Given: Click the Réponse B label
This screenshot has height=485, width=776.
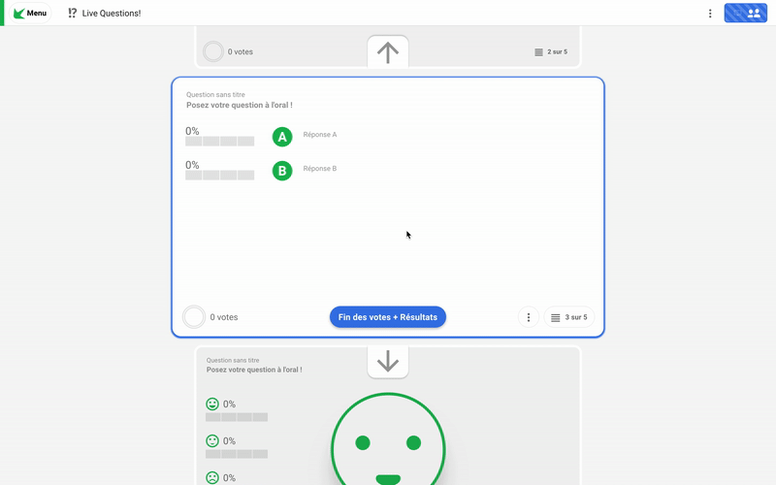Looking at the screenshot, I should [x=320, y=168].
